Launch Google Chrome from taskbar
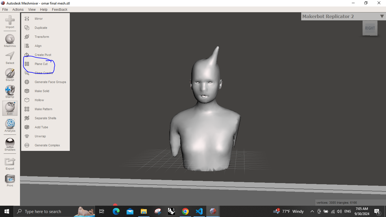386x217 pixels. click(x=185, y=211)
